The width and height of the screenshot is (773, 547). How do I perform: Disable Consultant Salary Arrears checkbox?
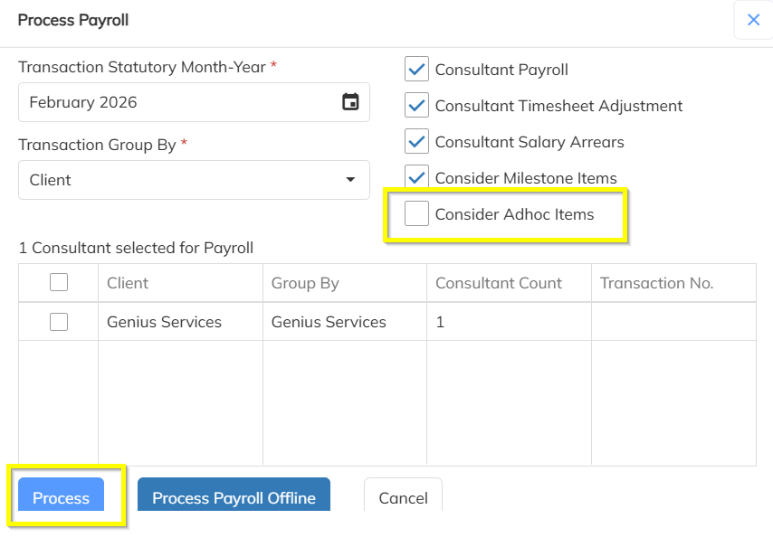[416, 142]
